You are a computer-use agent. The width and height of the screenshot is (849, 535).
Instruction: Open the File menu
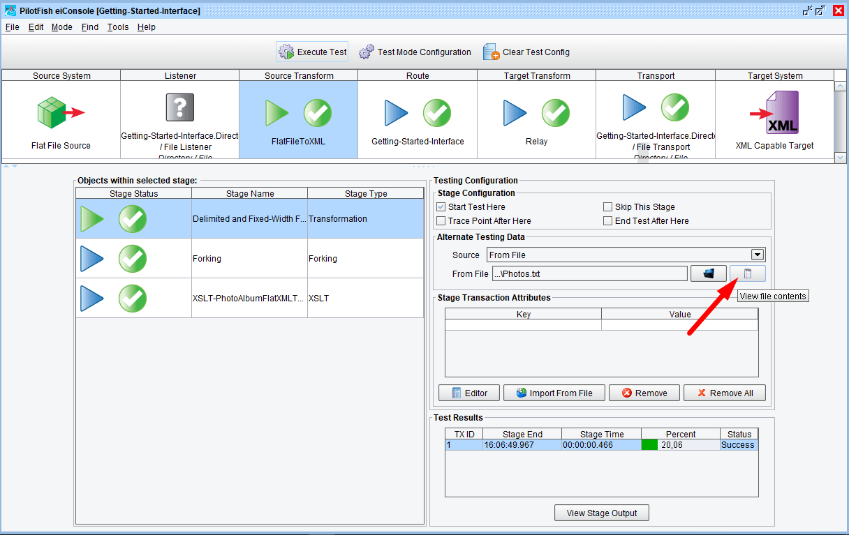tap(13, 27)
